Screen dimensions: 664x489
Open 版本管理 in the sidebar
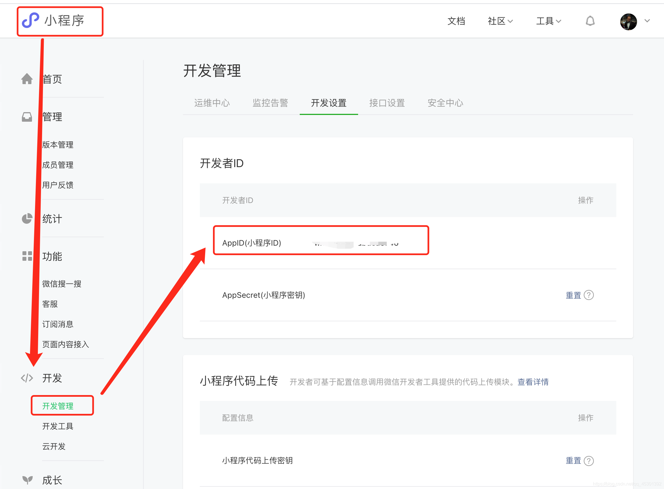coord(58,144)
